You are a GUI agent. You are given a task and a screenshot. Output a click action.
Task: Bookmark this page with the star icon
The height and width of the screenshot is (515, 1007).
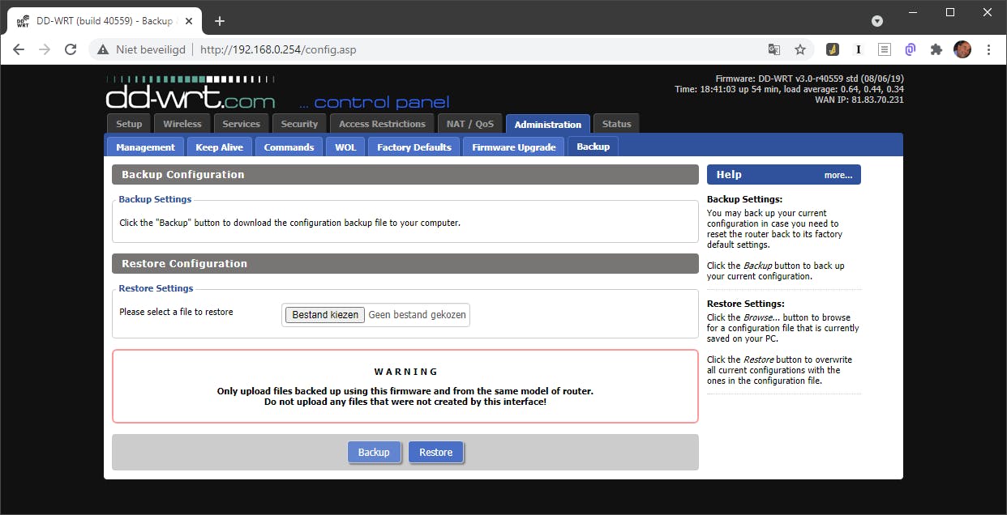pyautogui.click(x=800, y=49)
